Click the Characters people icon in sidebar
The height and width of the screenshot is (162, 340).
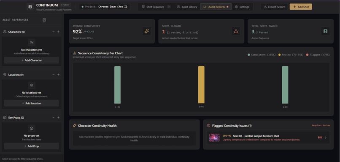tap(5, 32)
